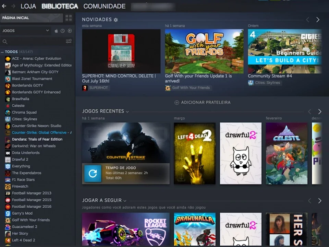The width and height of the screenshot is (329, 247).
Task: Move Jogos Recentes shelf to the left
Action: point(309,111)
